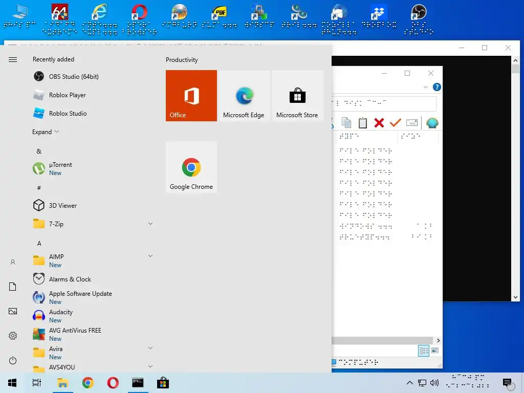Click the paste clipboard icon in the background window toolbar
The image size is (524, 393).
tap(363, 123)
